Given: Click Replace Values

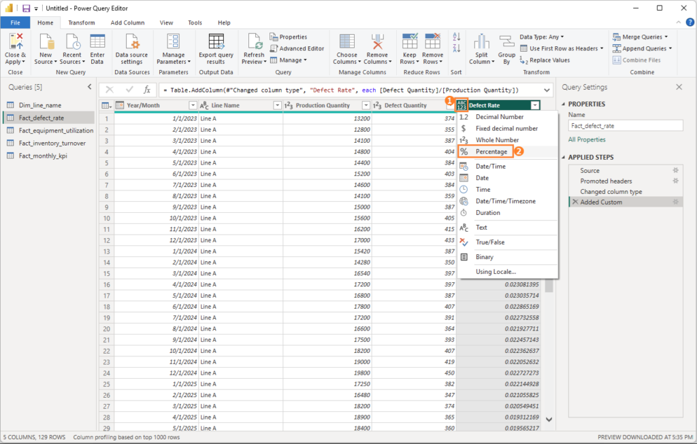Looking at the screenshot, I should [x=545, y=61].
